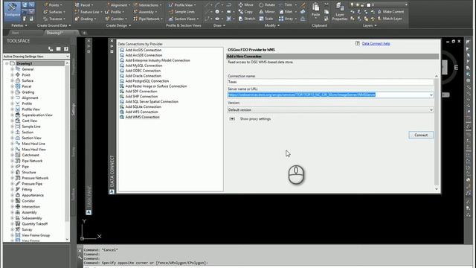Expand the Palettes panel menu

(x=19, y=25)
